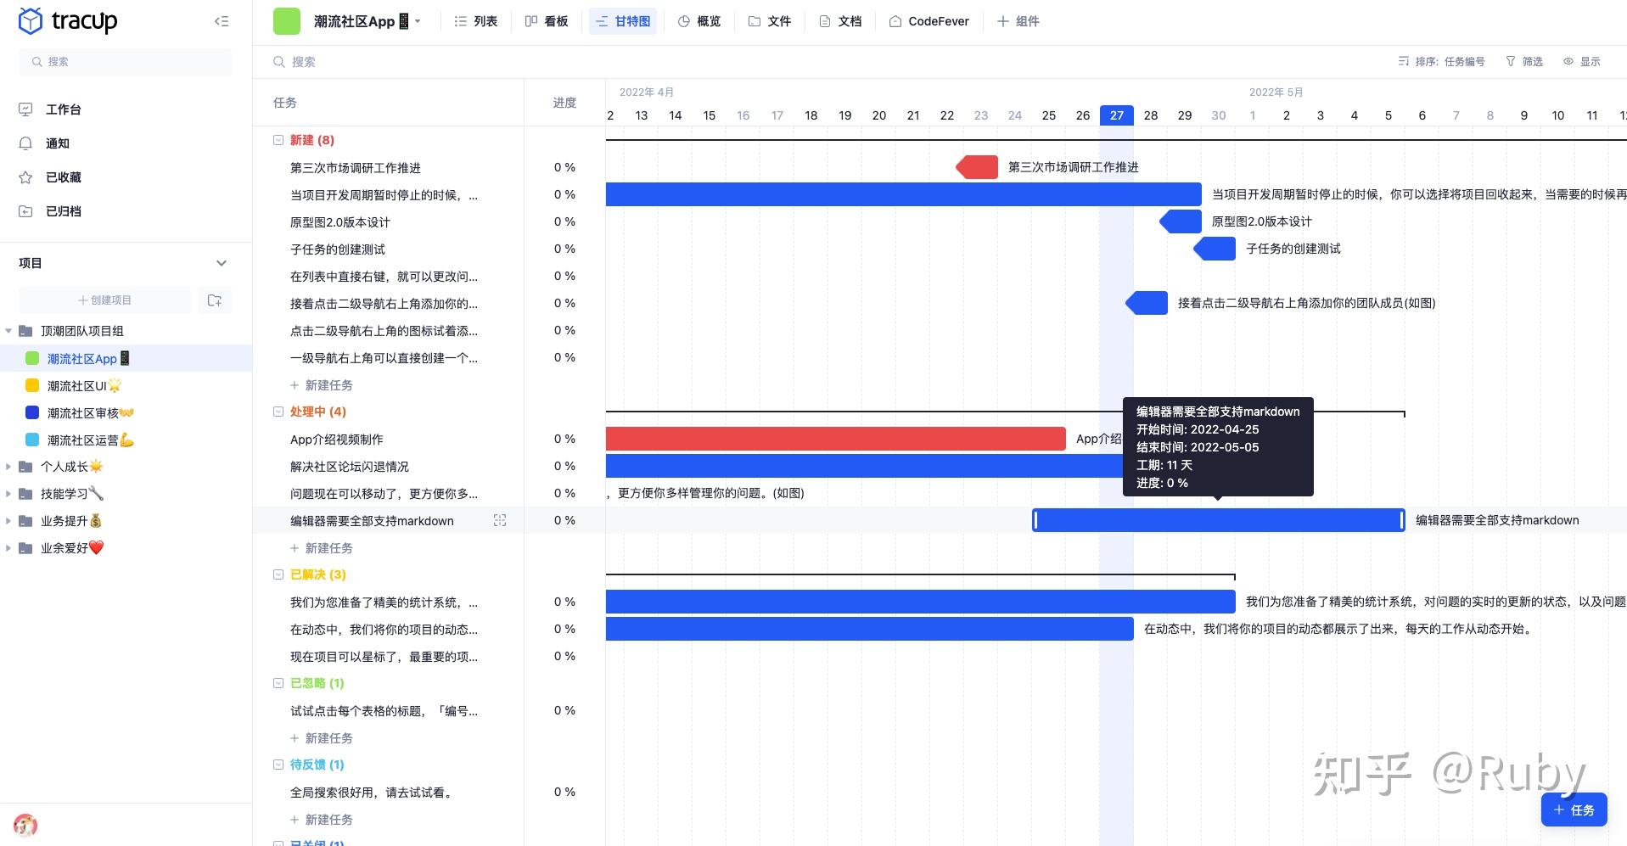The height and width of the screenshot is (846, 1627).
Task: Click the right handle of markdown task bar
Action: (x=1401, y=520)
